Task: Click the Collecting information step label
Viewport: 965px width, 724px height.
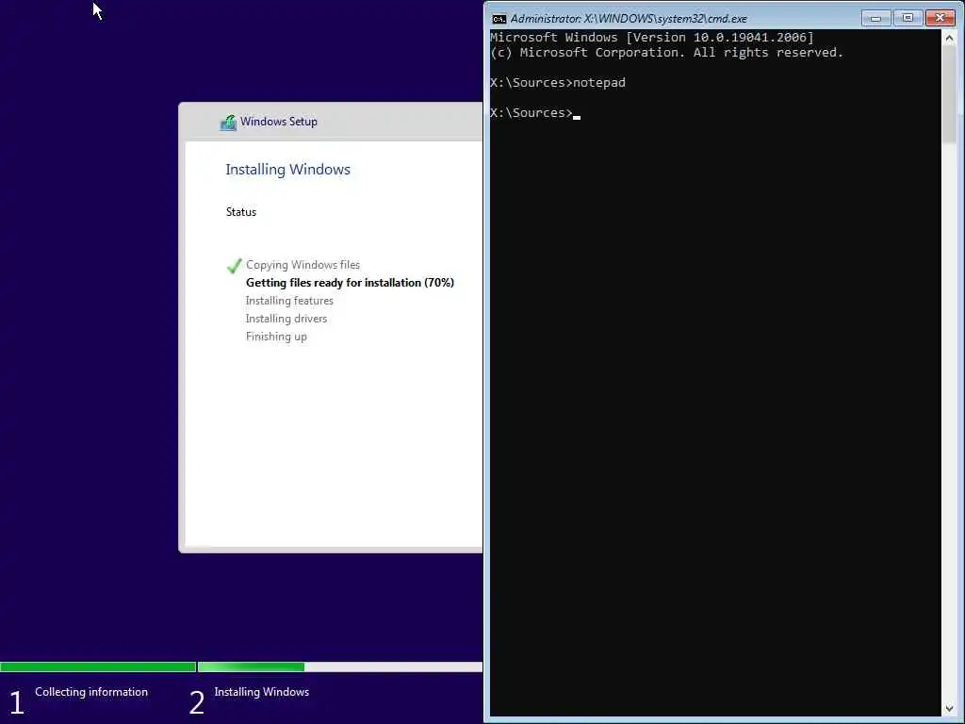Action: point(91,691)
